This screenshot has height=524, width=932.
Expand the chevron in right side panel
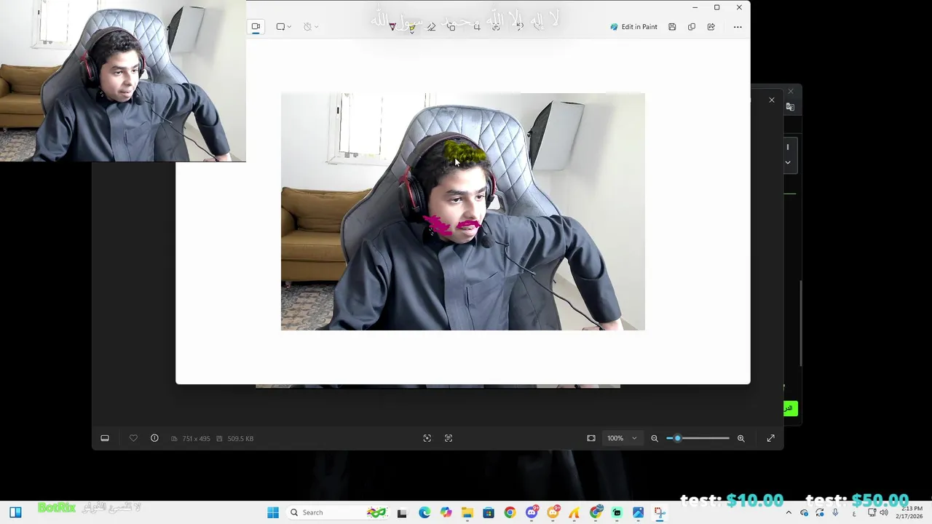788,162
